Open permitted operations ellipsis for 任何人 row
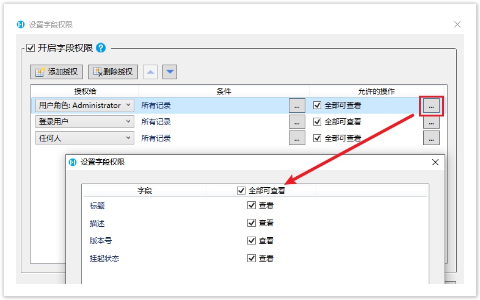The width and height of the screenshot is (480, 300). coord(431,138)
